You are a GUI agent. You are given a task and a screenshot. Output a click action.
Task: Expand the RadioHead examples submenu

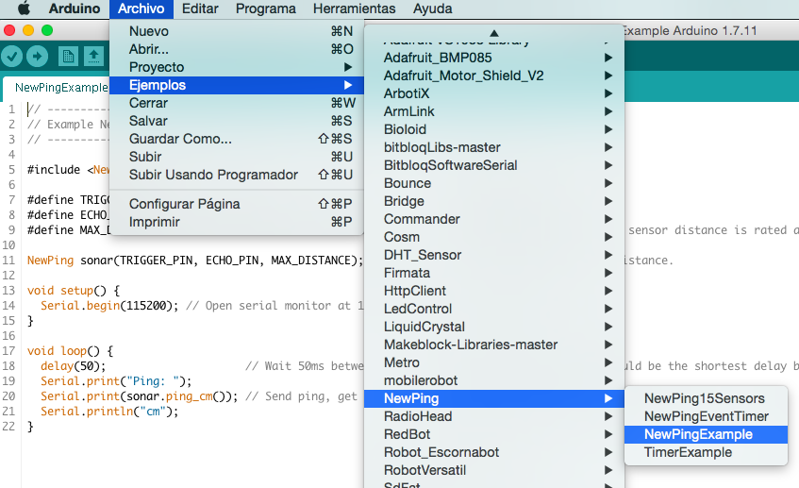tap(418, 416)
